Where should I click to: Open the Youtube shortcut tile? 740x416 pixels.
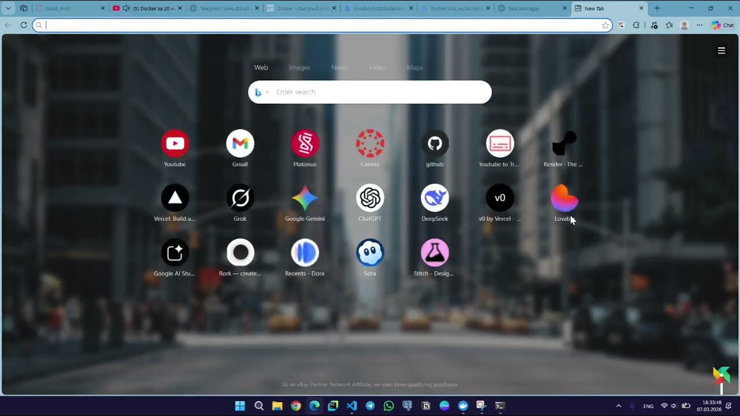click(x=175, y=143)
